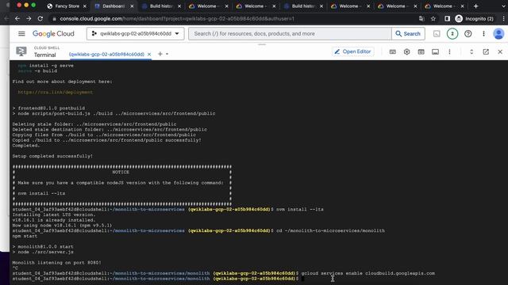Open the project selector qwiklabs-gcp-02-a05b984c60dd
The width and height of the screenshot is (508, 285).
coord(136,33)
